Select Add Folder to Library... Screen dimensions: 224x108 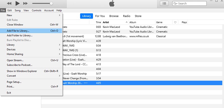(x=31, y=35)
